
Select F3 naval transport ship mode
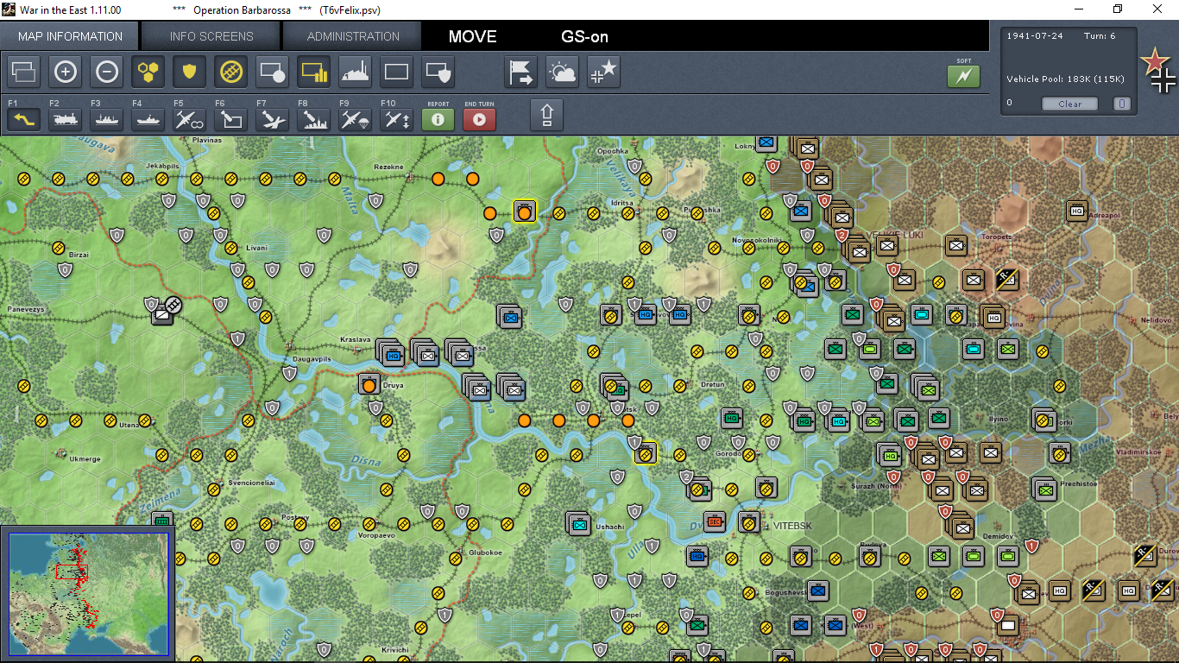[107, 119]
